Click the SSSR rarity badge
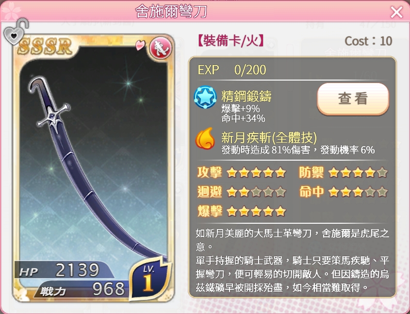410x314 pixels. pos(45,47)
